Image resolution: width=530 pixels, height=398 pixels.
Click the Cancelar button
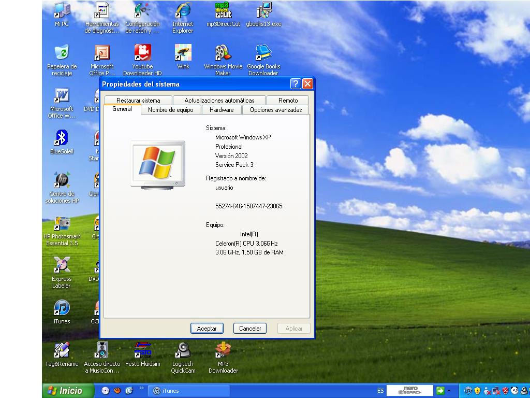(x=250, y=328)
